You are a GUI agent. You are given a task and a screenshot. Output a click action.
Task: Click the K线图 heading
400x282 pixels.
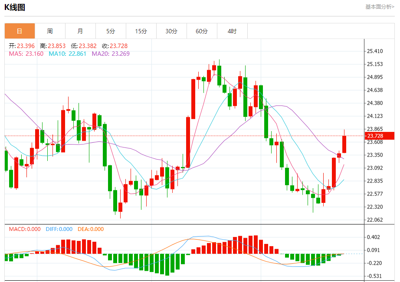[15, 7]
